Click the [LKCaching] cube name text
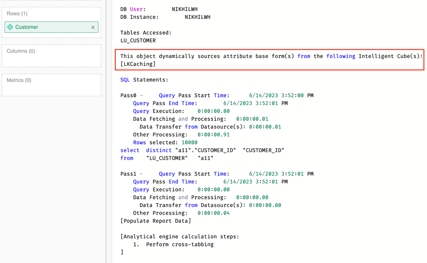The width and height of the screenshot is (427, 263). (x=138, y=64)
